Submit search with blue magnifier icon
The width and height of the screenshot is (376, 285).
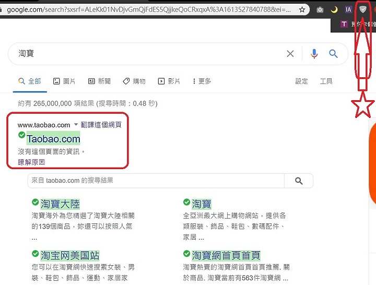pos(333,54)
